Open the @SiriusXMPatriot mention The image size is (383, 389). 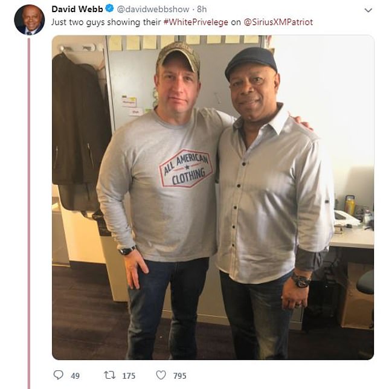tap(278, 22)
